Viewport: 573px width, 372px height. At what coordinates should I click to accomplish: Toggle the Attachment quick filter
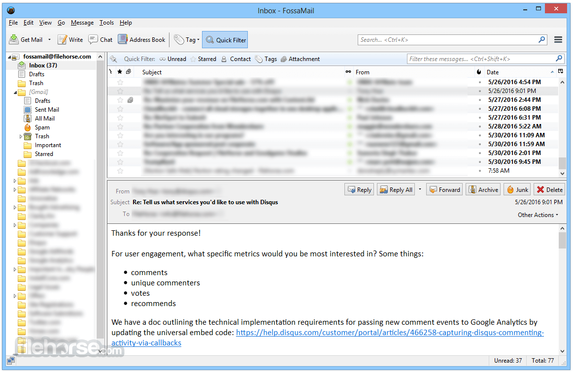point(301,59)
